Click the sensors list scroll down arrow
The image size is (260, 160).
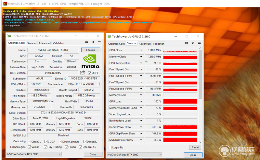click(200, 142)
